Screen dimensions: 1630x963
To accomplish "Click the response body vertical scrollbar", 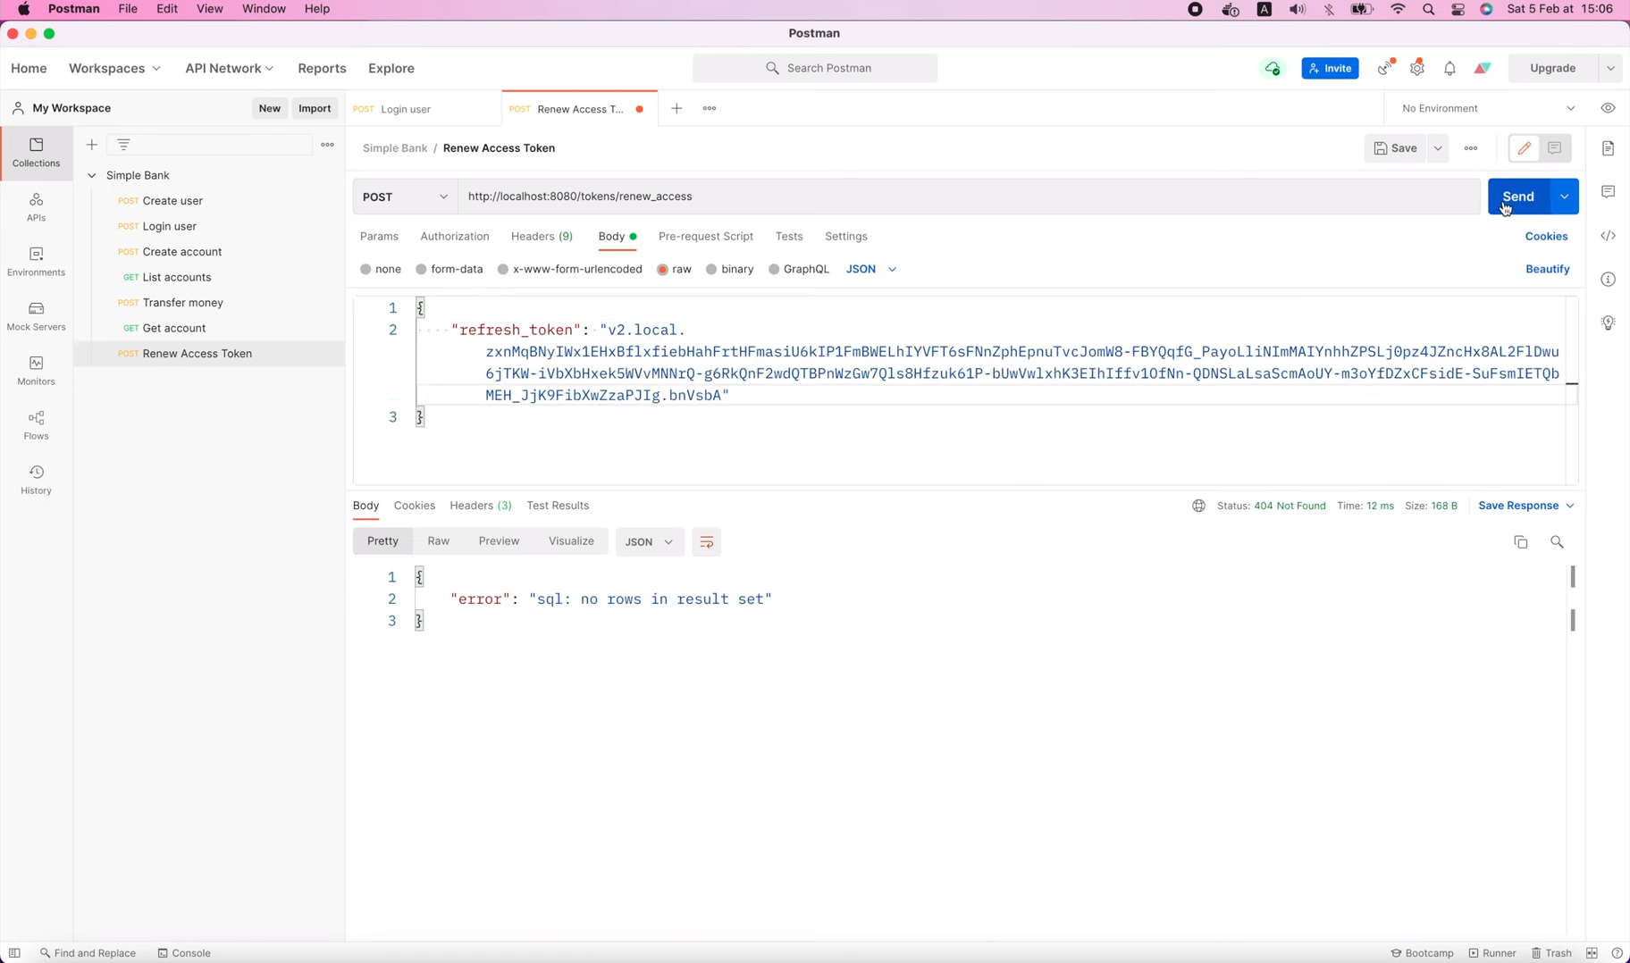I will (x=1573, y=599).
